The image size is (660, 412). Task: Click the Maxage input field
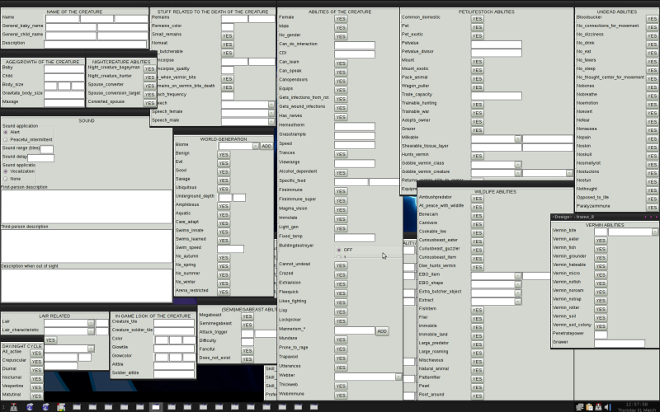tap(64, 102)
